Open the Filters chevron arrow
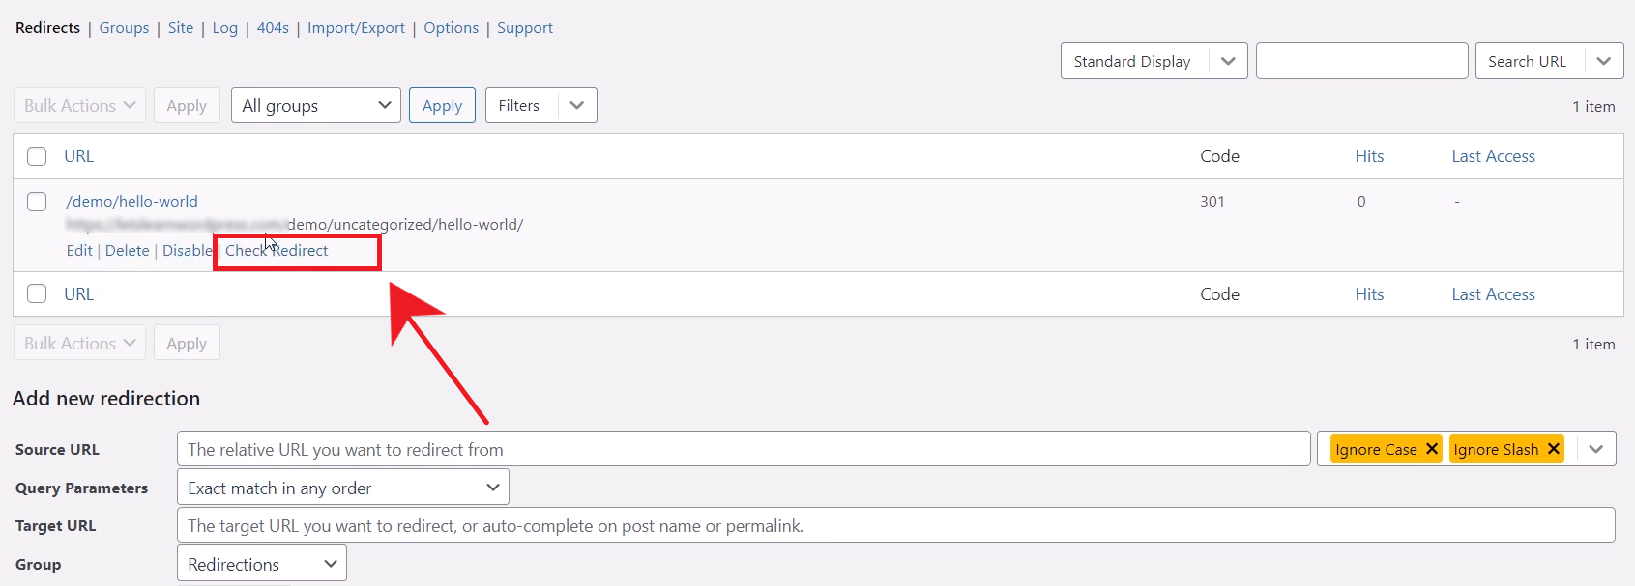This screenshot has width=1635, height=586. point(577,105)
